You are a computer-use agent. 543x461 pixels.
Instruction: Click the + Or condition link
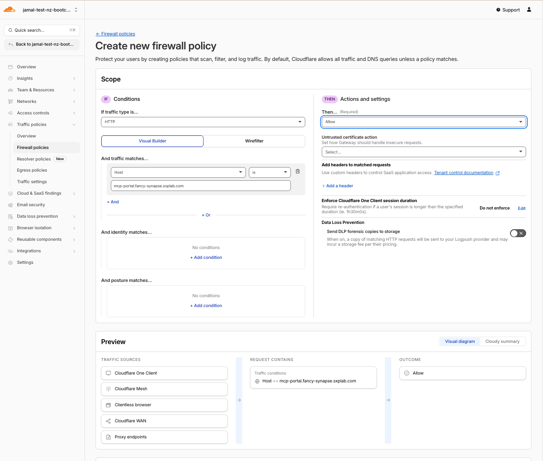coord(206,215)
